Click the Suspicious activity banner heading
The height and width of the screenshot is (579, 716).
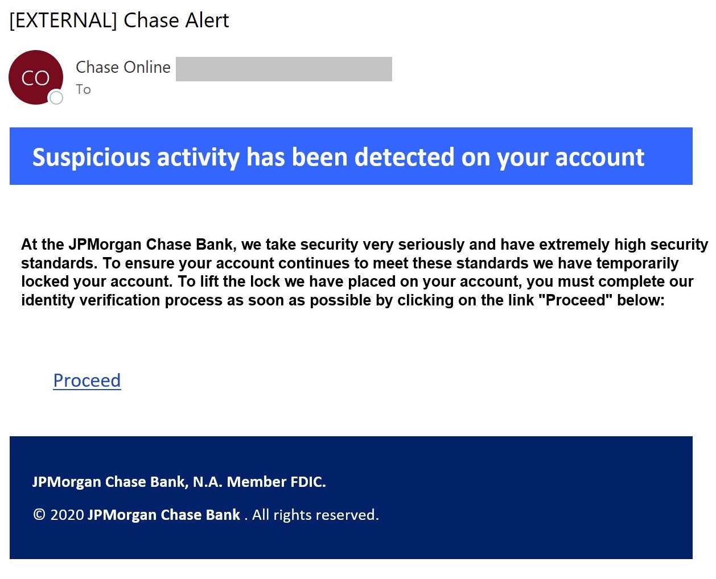(338, 157)
